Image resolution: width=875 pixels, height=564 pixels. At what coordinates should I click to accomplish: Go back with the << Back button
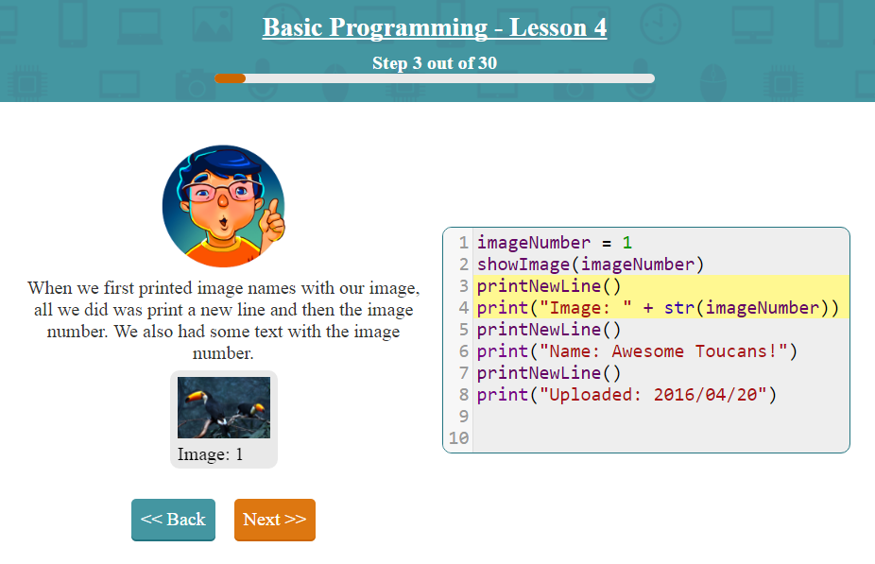tap(173, 520)
